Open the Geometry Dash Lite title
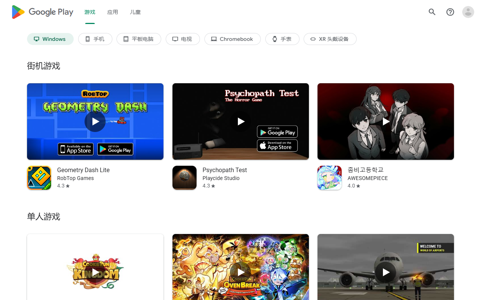The image size is (481, 300). pyautogui.click(x=83, y=170)
